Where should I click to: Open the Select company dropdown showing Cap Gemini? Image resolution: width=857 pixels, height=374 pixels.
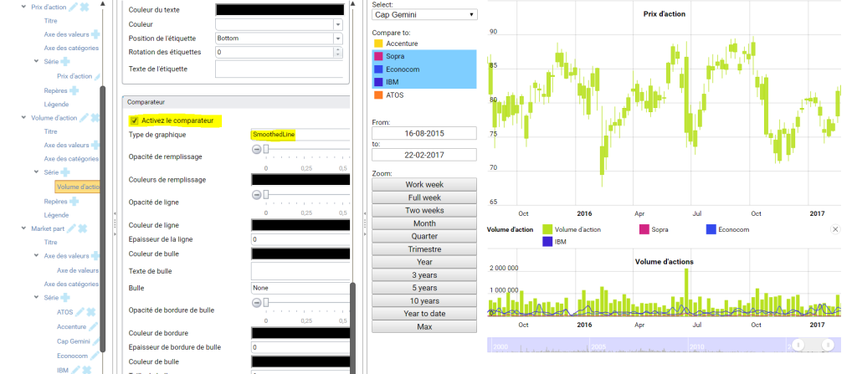click(x=424, y=15)
